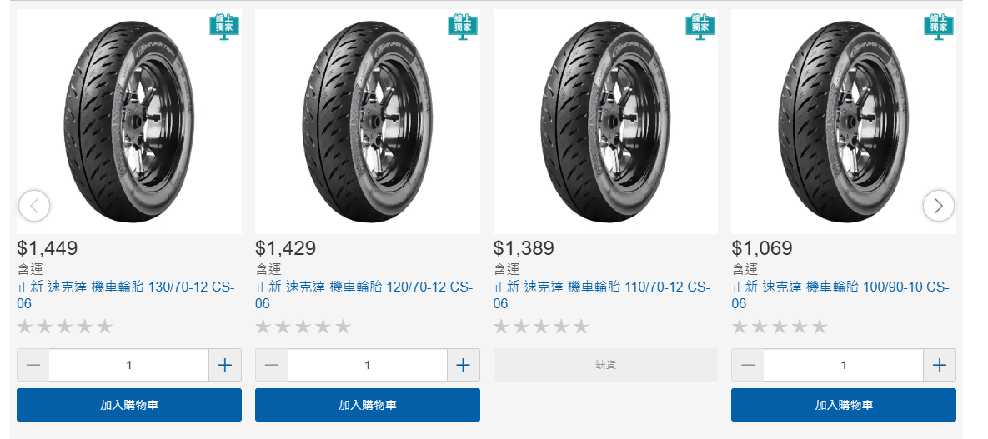Add the $1,449 tire to cart

(129, 405)
